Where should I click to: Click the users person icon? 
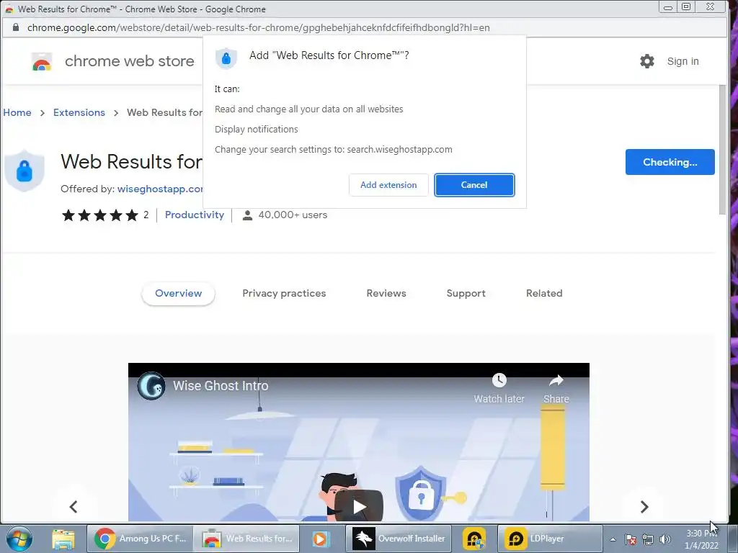pos(247,215)
